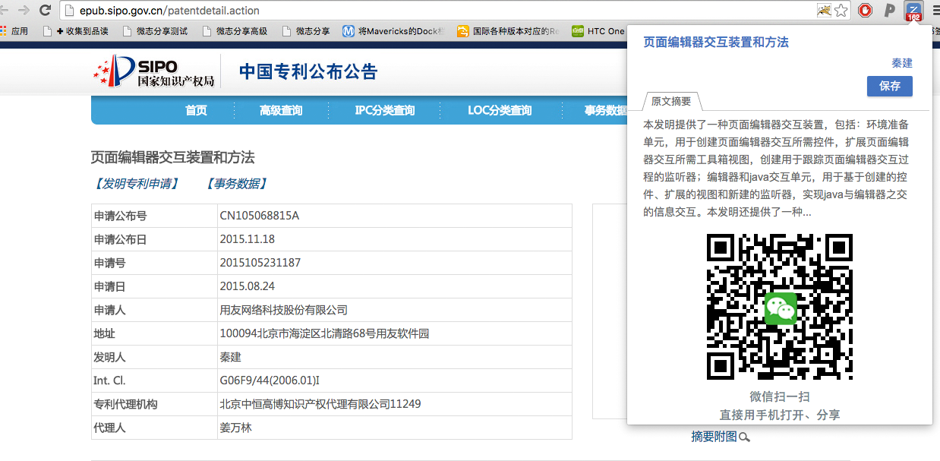
Task: Click the blue extension icon with 162 badge
Action: [913, 11]
